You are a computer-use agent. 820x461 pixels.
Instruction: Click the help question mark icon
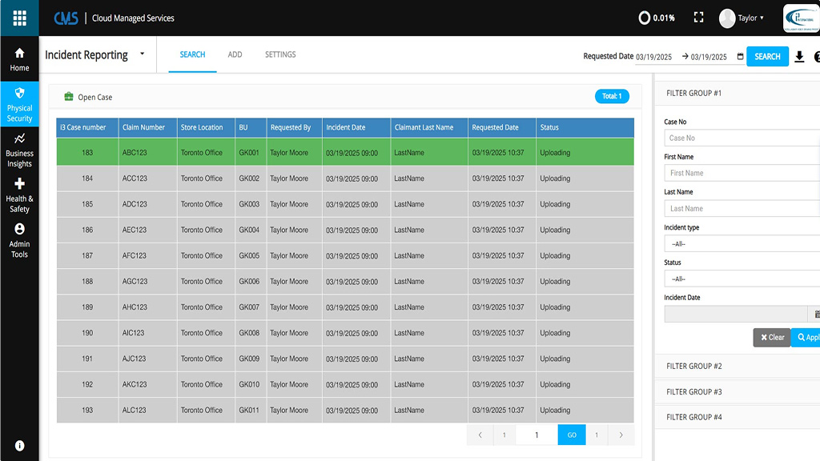(x=816, y=56)
